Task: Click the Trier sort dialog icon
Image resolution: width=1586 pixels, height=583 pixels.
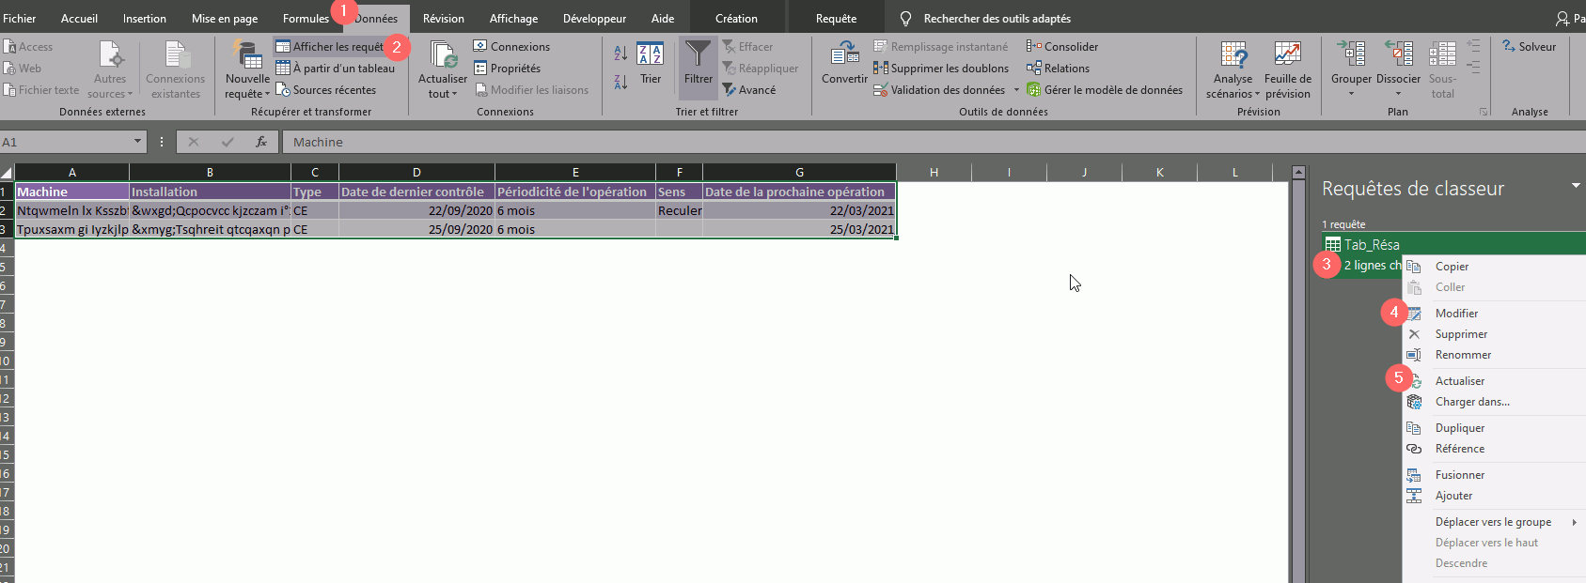Action: pos(650,55)
